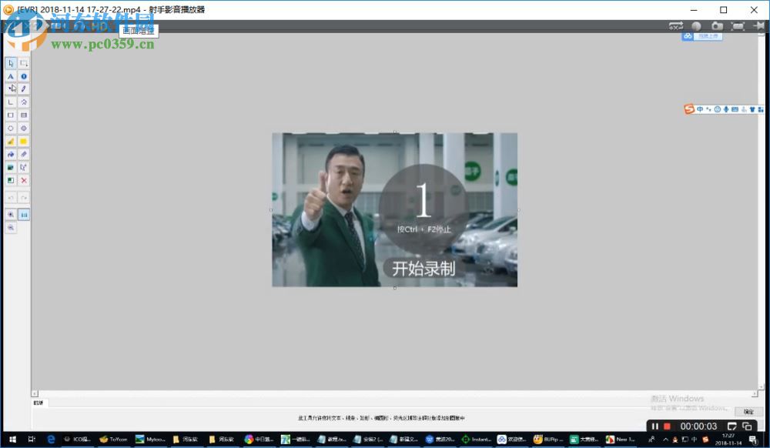This screenshot has height=448, width=770.
Task: Select the ellipse annotation tool
Action: pos(11,128)
